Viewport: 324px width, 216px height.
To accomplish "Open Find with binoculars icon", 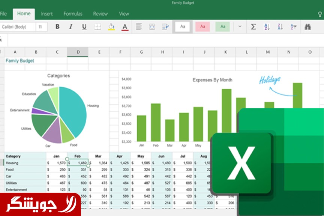I will tap(308, 27).
